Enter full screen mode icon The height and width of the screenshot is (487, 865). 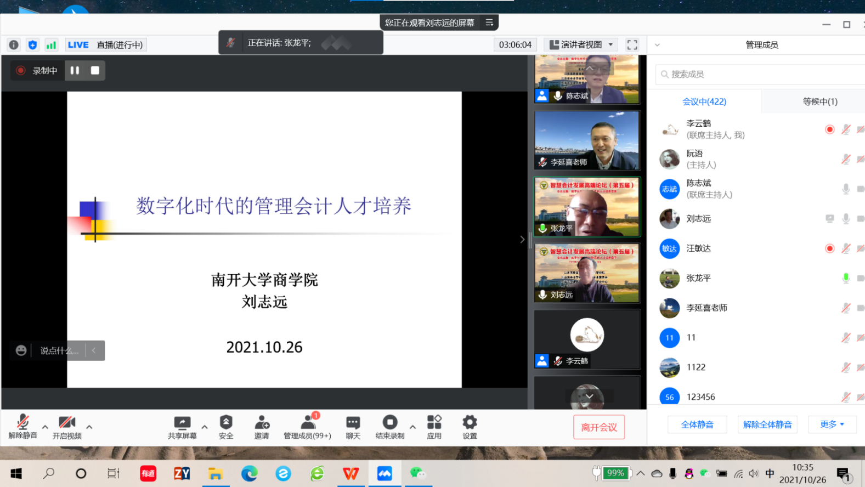click(632, 45)
